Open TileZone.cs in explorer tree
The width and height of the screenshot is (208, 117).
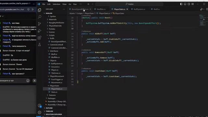[x=56, y=73]
